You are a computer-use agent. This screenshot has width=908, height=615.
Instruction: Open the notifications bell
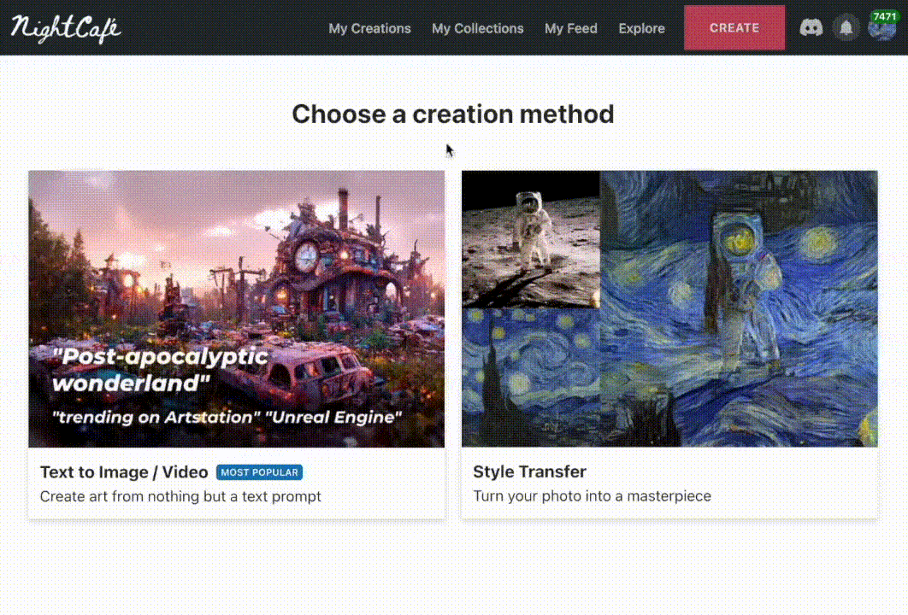click(x=846, y=28)
